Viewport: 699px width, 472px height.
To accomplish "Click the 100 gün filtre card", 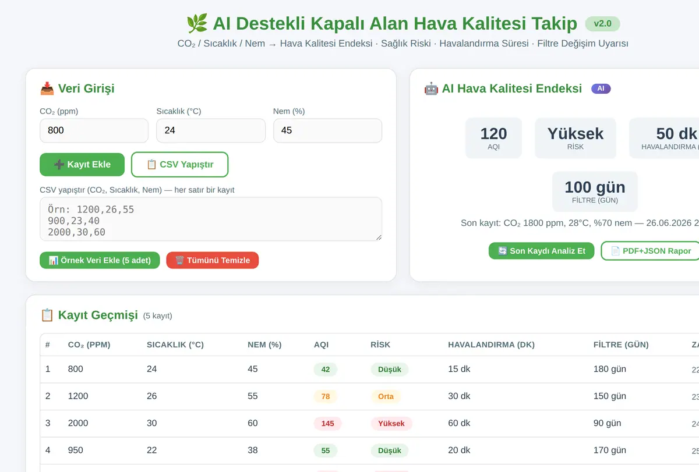I will [x=595, y=191].
